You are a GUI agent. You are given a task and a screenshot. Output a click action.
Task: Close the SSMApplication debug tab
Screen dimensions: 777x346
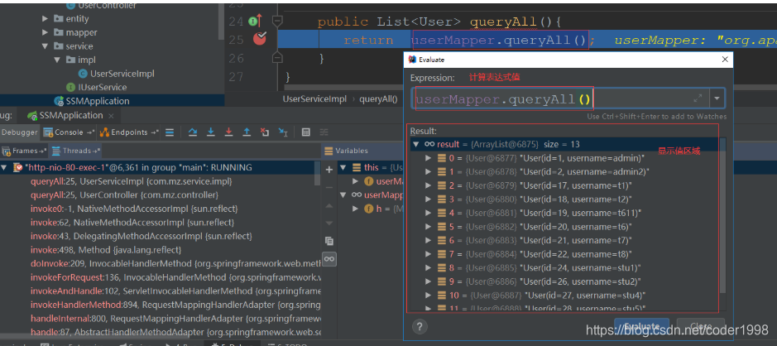pos(111,116)
